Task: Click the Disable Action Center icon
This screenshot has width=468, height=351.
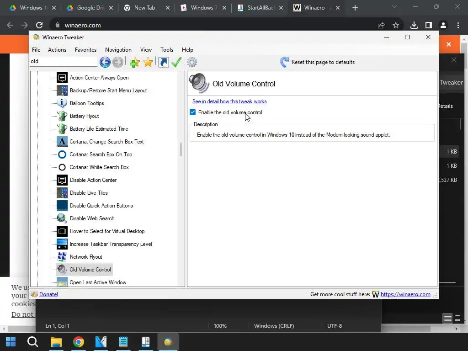Action: pyautogui.click(x=62, y=180)
